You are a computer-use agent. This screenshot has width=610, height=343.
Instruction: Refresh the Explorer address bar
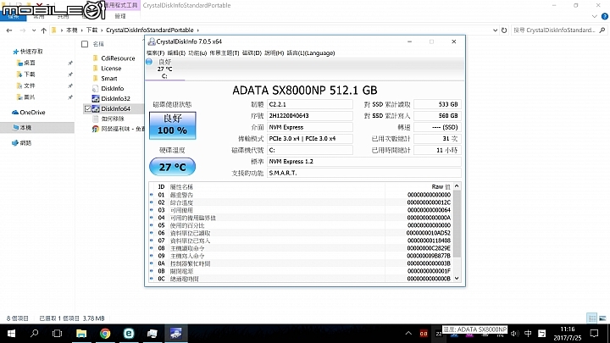coord(504,30)
